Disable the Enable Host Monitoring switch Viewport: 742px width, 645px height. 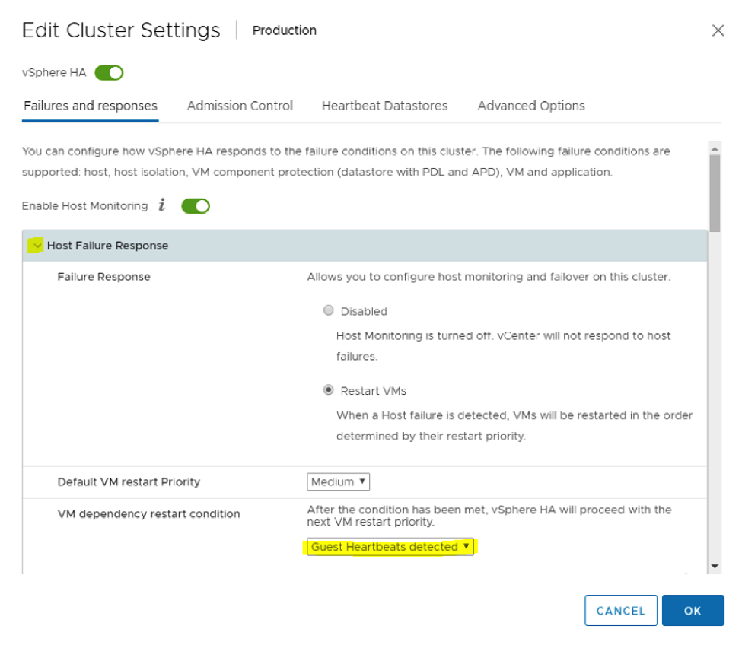[196, 206]
